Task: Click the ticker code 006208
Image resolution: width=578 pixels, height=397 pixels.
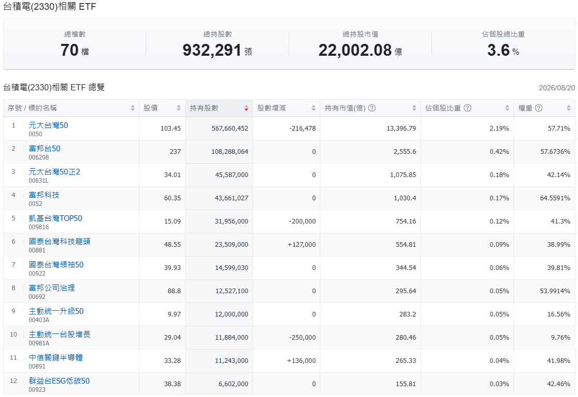Action: 39,157
